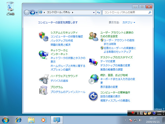Image resolution: width=165 pixels, height=124 pixels.
Task: Click デバイスの追加 link
Action: (x=59, y=81)
